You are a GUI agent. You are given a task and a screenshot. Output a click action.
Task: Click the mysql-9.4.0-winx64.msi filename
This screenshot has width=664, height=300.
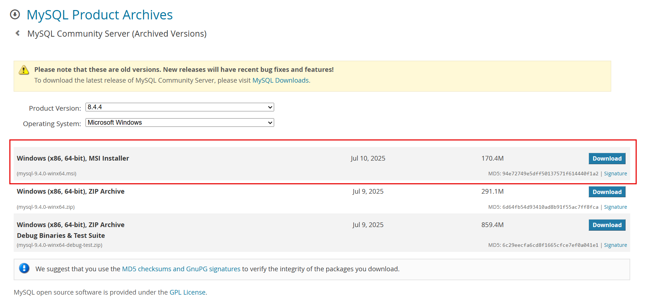tap(46, 174)
